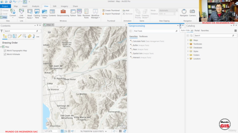
Task: Open Catalog View
Action: click(x=44, y=14)
